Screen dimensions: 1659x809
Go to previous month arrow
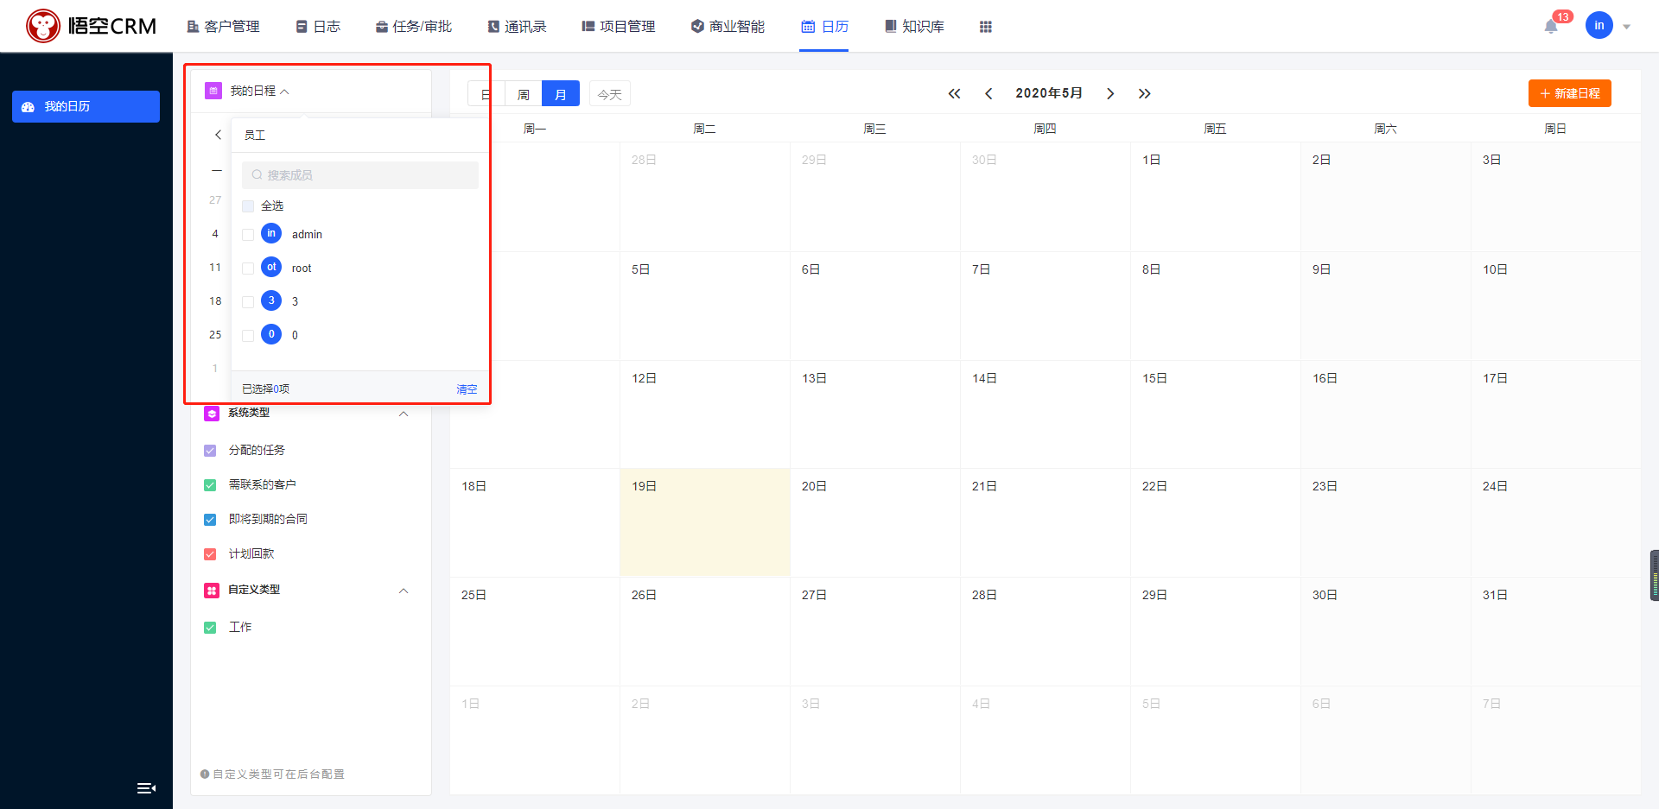tap(988, 93)
